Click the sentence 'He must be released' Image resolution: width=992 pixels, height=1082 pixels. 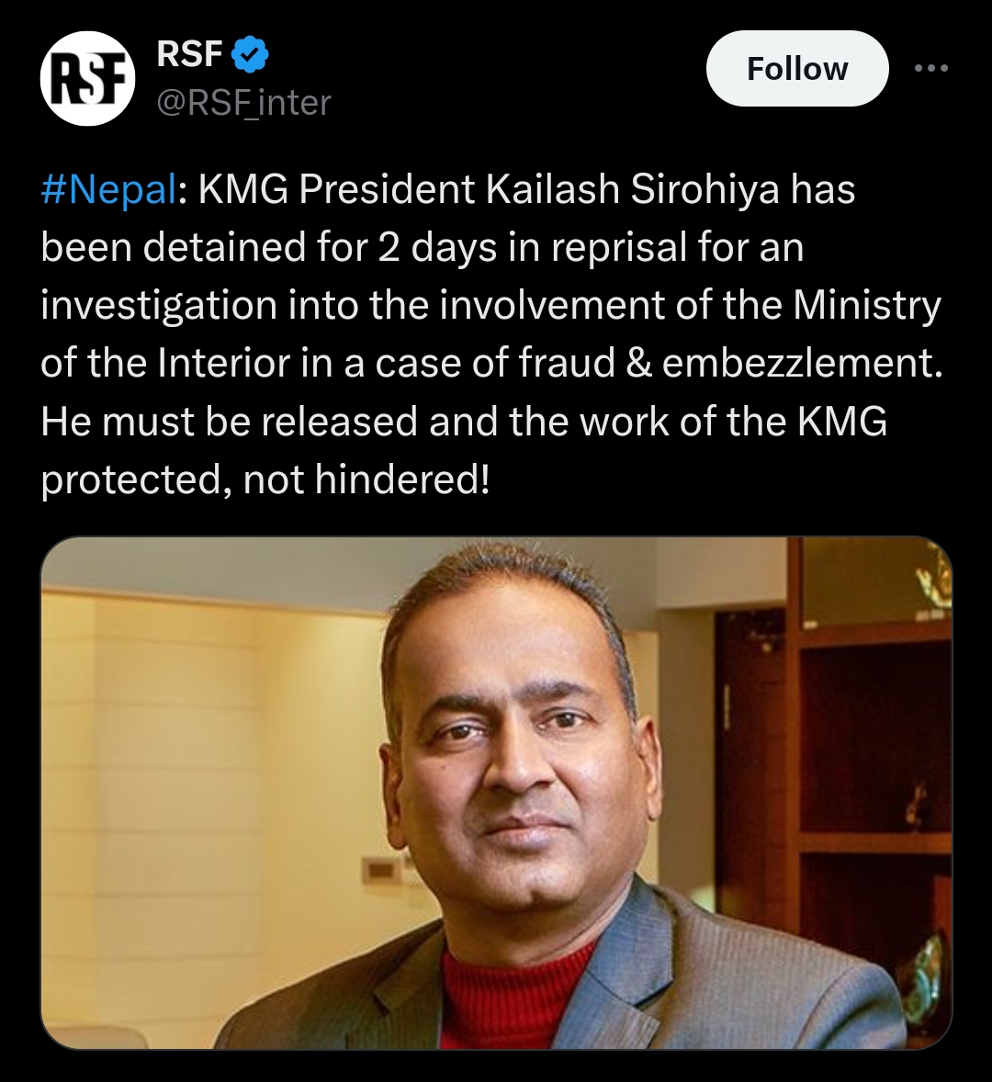click(229, 421)
